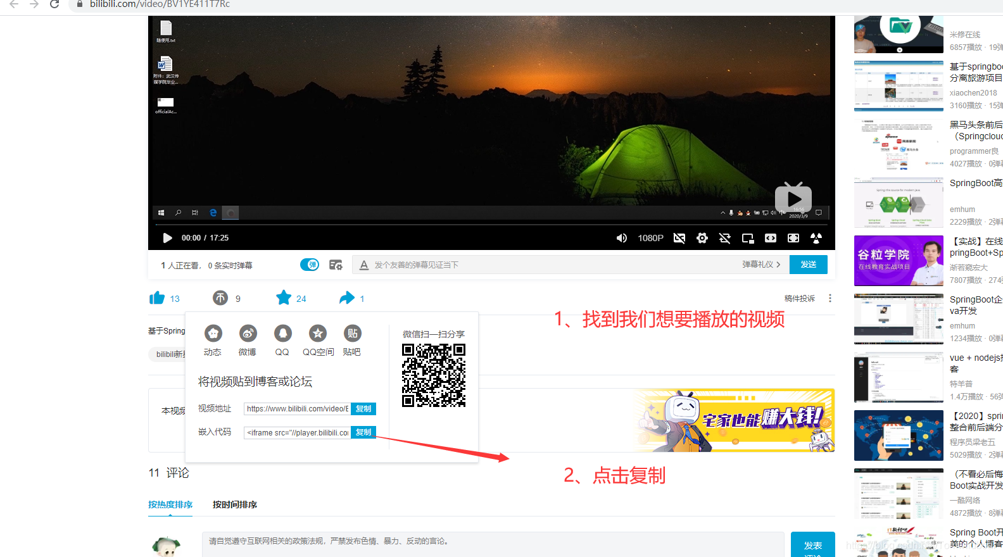
Task: Click the browser reload button
Action: 54,4
